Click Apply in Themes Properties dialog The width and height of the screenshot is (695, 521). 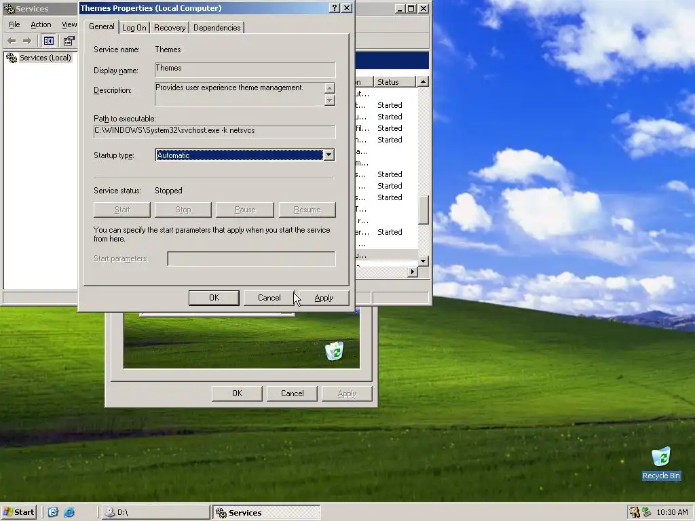pyautogui.click(x=324, y=298)
